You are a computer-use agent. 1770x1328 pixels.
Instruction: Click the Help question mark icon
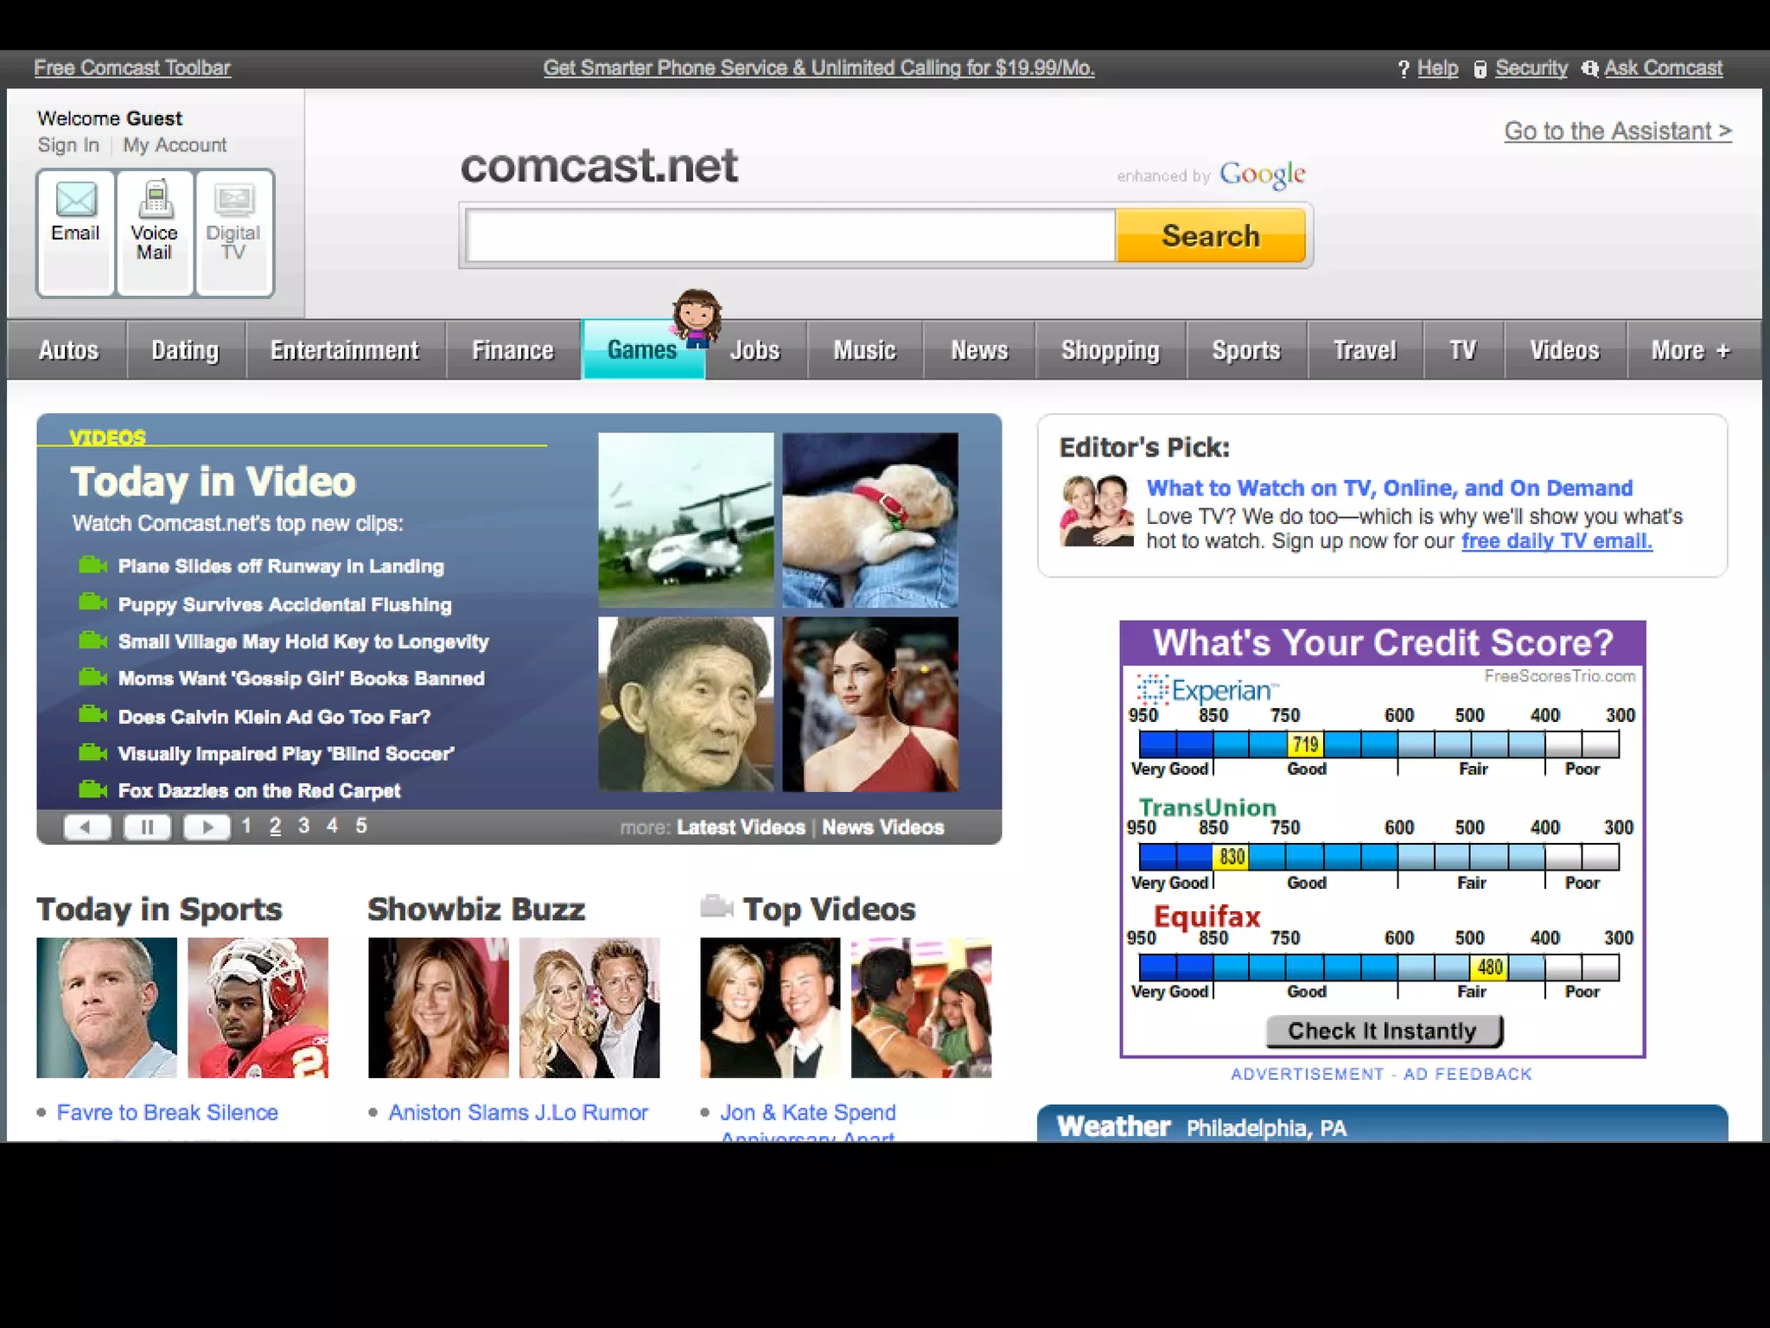point(1404,69)
